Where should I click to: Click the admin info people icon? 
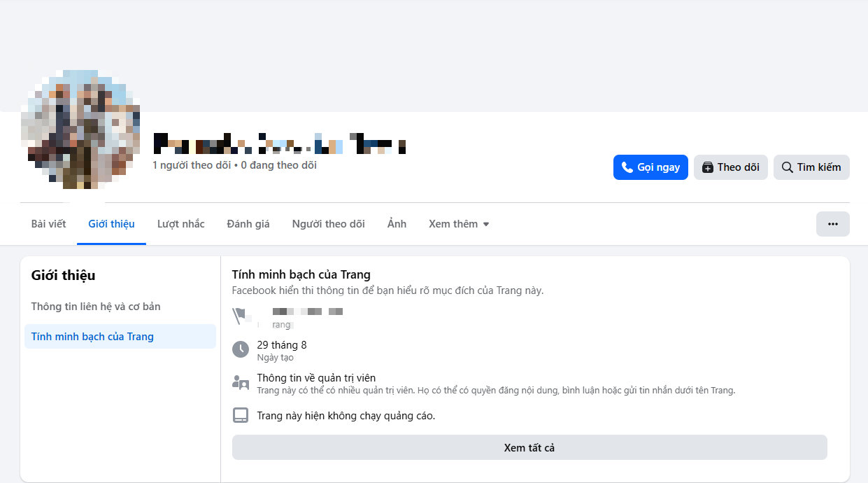(241, 383)
